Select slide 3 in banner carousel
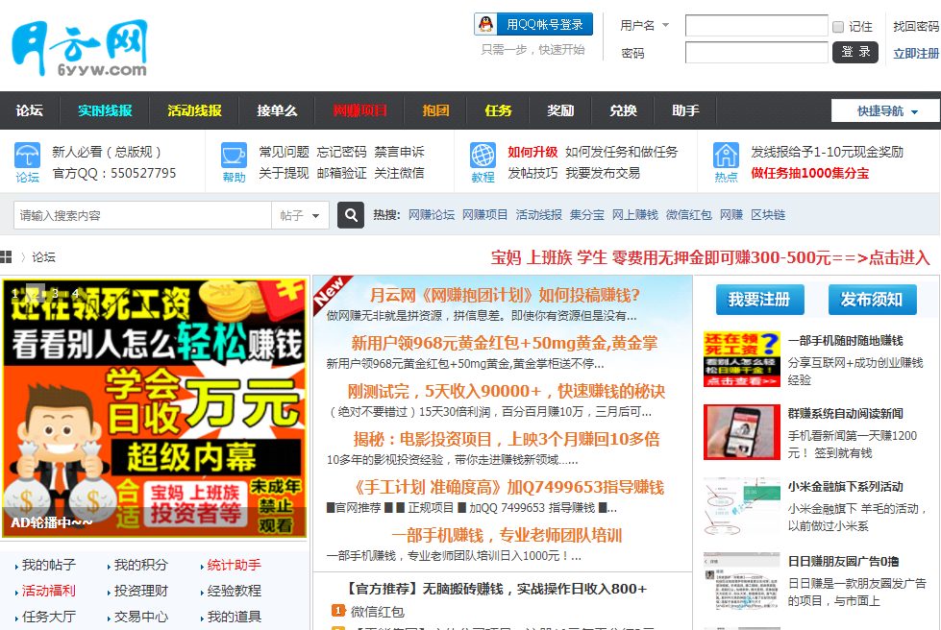941x630 pixels. [x=56, y=293]
